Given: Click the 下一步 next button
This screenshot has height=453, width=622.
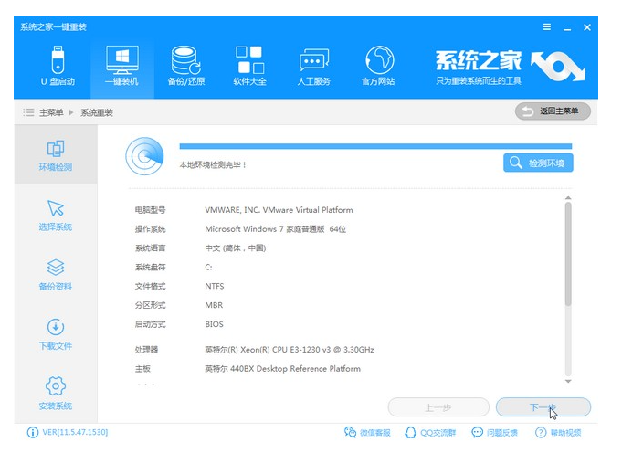Looking at the screenshot, I should (x=543, y=407).
